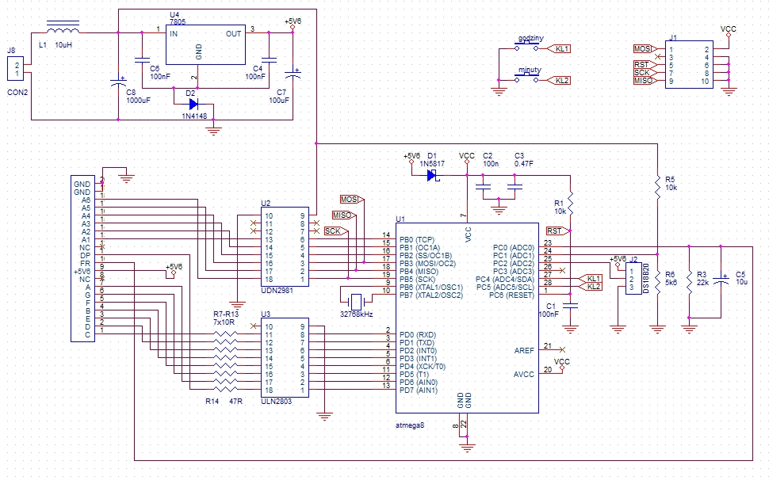Pick the R6 5k6 resistor symbol
The image size is (769, 484).
pyautogui.click(x=658, y=282)
